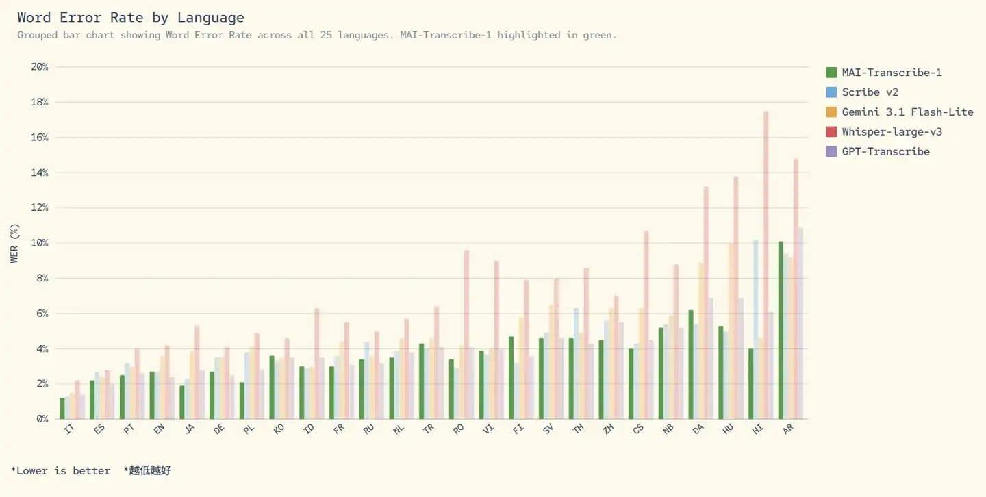Toggle GPT-Transcribe legend entry
986x497 pixels.
click(x=878, y=152)
